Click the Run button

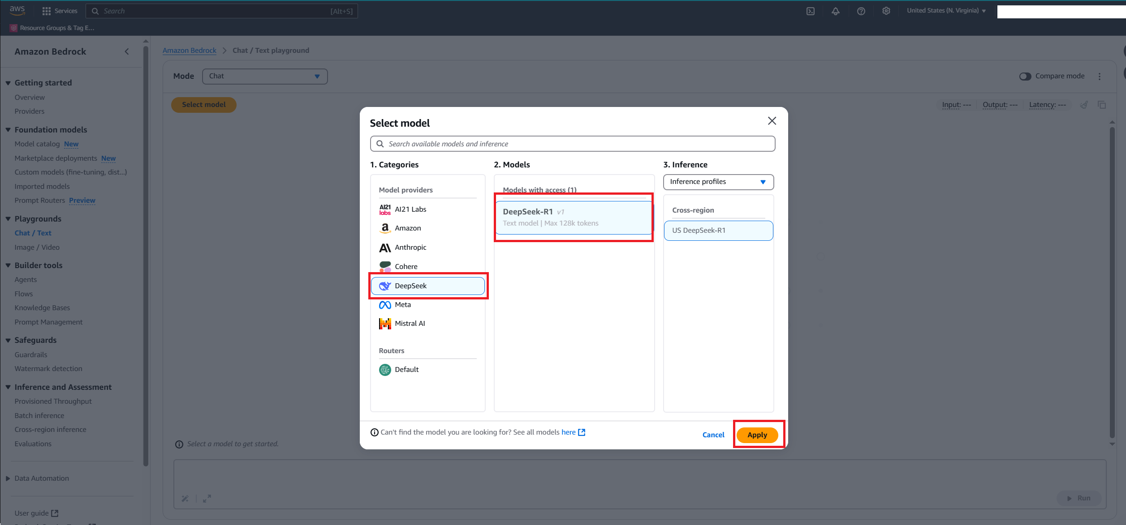1079,498
